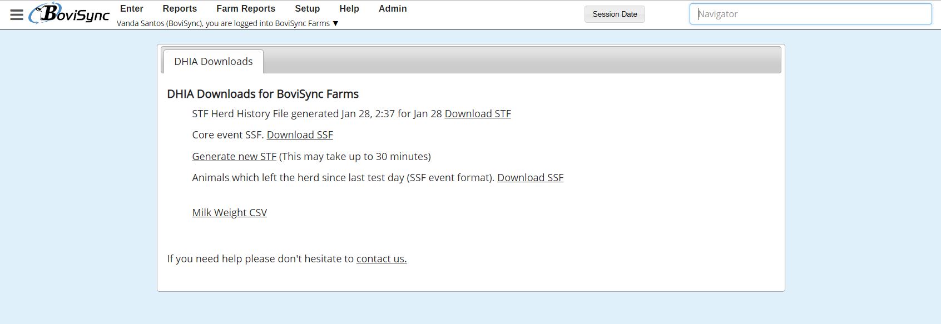This screenshot has height=324, width=941.
Task: Click the BoviSync logo
Action: coord(69,14)
